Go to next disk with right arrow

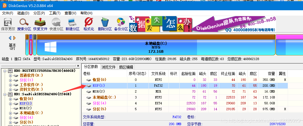tap(14, 38)
